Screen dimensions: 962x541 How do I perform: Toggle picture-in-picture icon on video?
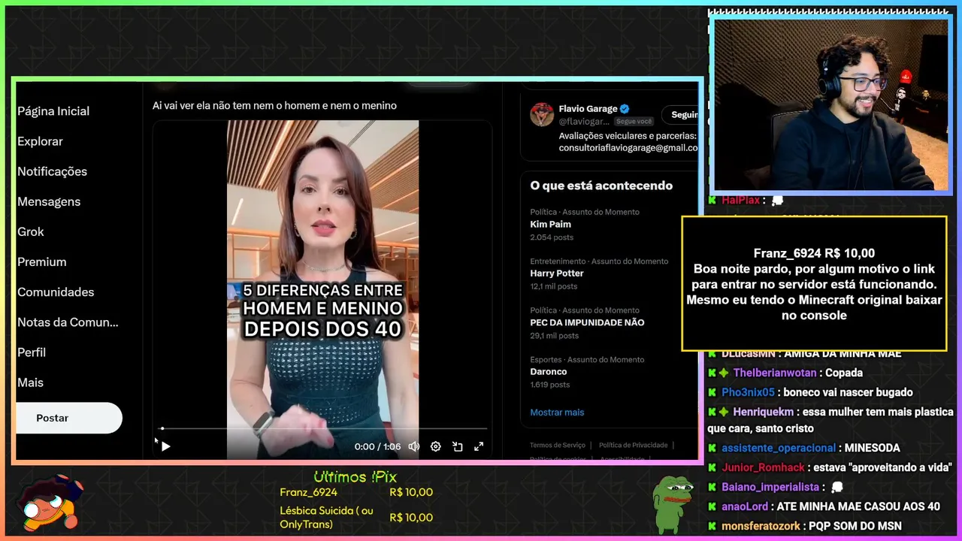(457, 446)
